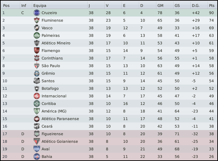Click the Botafogo club crest icon
This screenshot has width=218, height=161.
[36, 88]
